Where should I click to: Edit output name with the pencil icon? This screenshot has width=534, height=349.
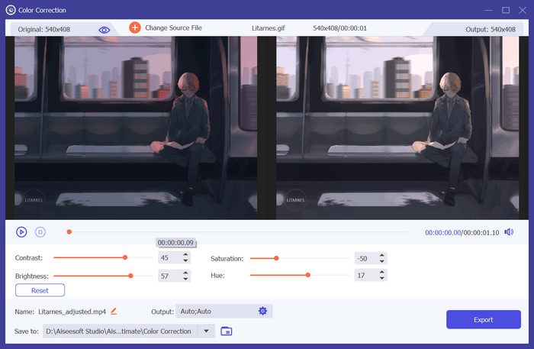[114, 311]
